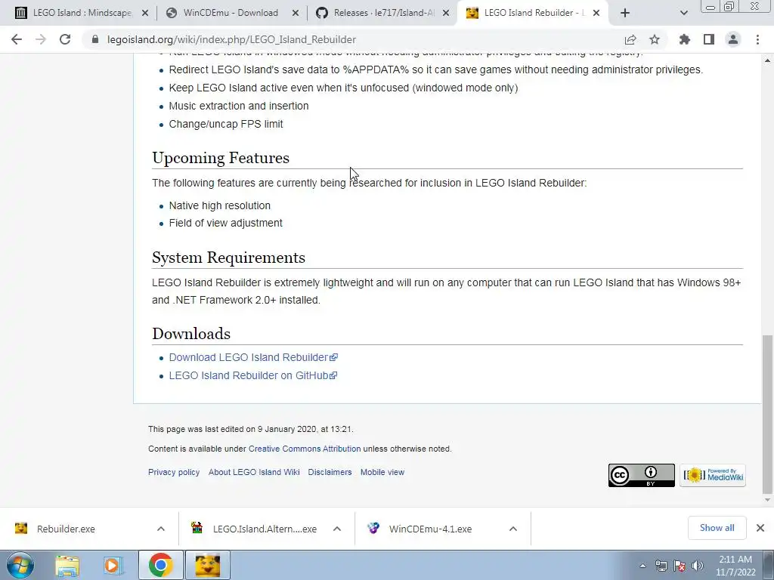Image resolution: width=774 pixels, height=580 pixels.
Task: Open the Chrome profile avatar
Action: click(x=733, y=39)
